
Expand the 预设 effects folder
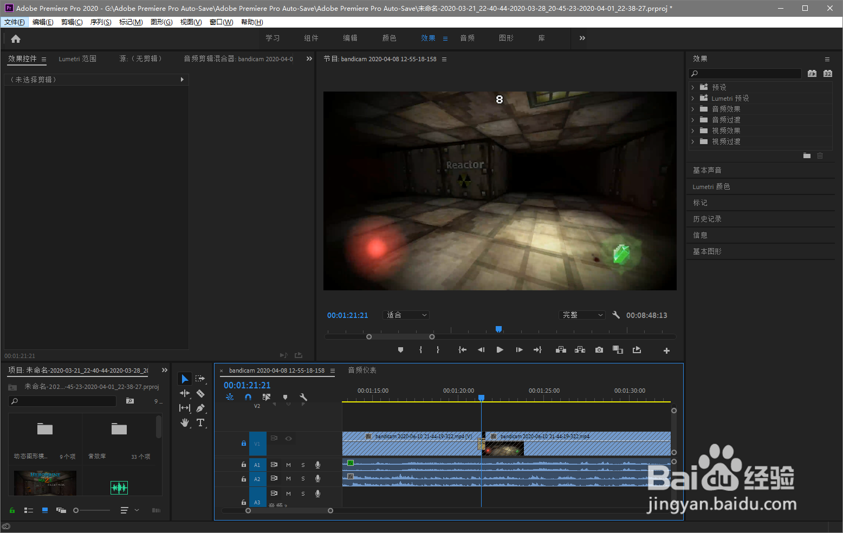pos(692,87)
